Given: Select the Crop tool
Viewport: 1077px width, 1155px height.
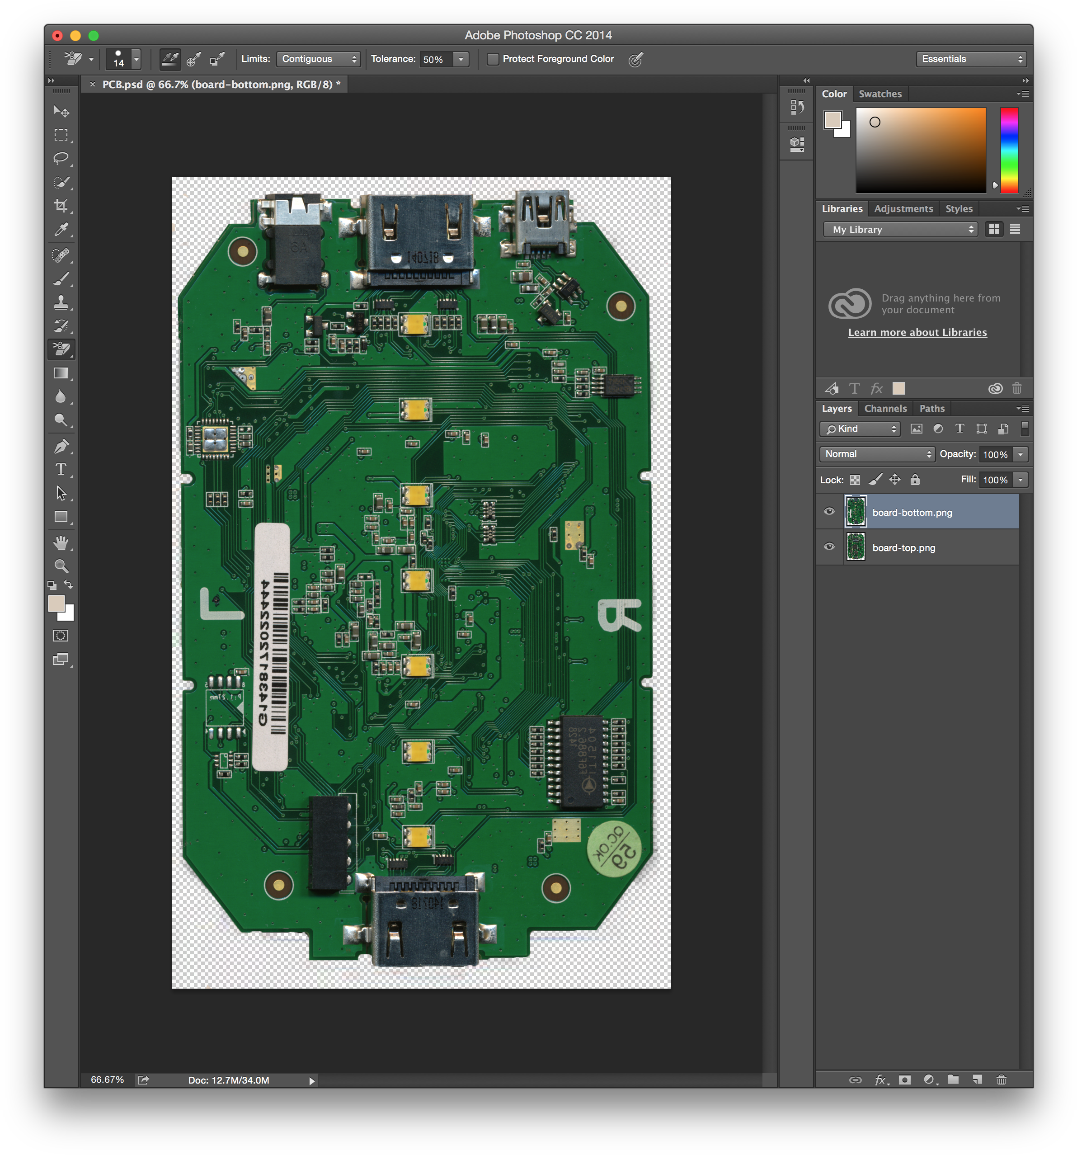Looking at the screenshot, I should 61,204.
